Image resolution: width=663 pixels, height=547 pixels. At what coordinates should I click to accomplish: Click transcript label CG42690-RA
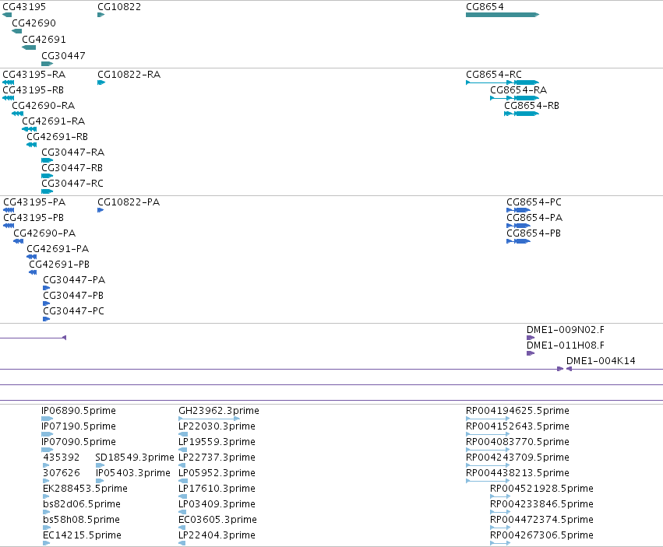point(44,106)
